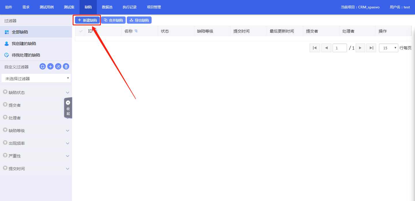Open the 未选择过滤器 dropdown

click(36, 78)
